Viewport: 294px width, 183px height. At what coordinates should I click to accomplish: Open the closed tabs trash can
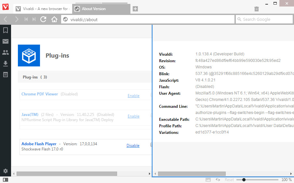coord(257,9)
